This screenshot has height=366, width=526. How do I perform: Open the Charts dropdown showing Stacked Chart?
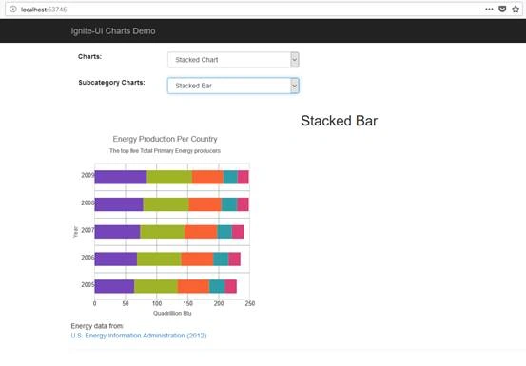pyautogui.click(x=233, y=60)
